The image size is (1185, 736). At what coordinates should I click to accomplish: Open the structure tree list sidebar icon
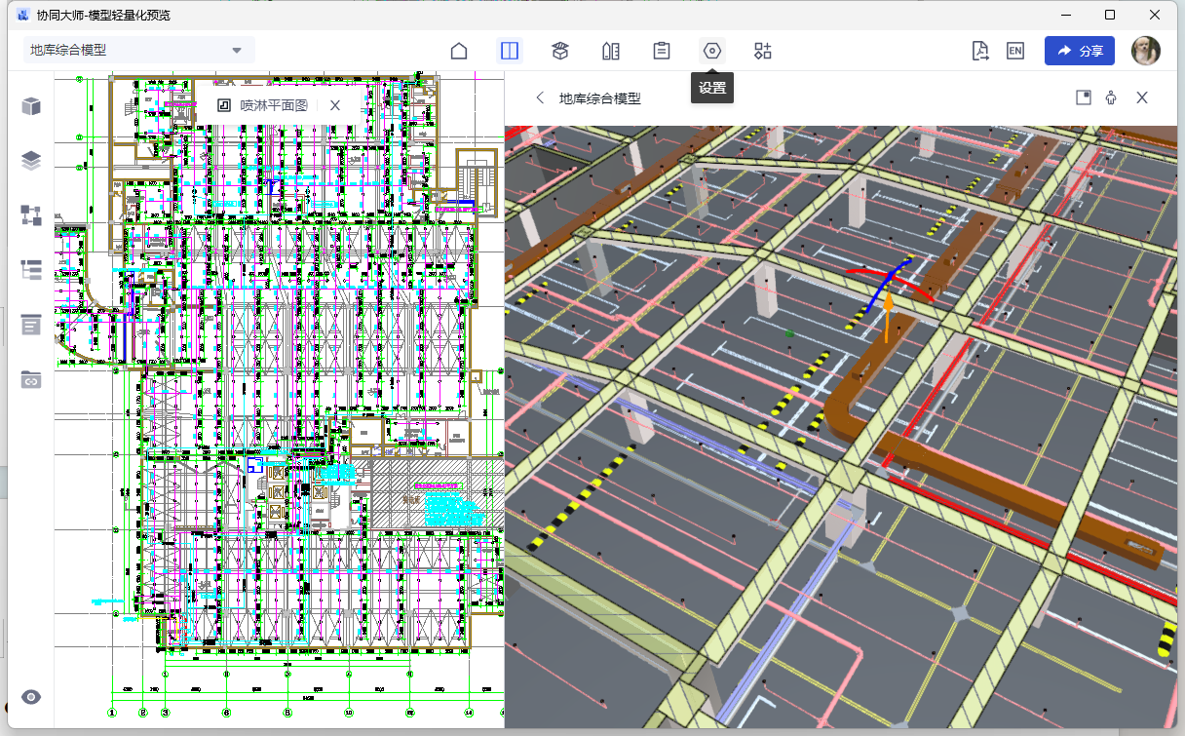(31, 270)
